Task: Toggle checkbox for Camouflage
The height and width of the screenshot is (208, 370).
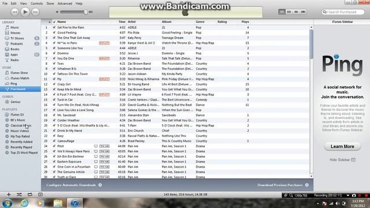Action: point(54,141)
